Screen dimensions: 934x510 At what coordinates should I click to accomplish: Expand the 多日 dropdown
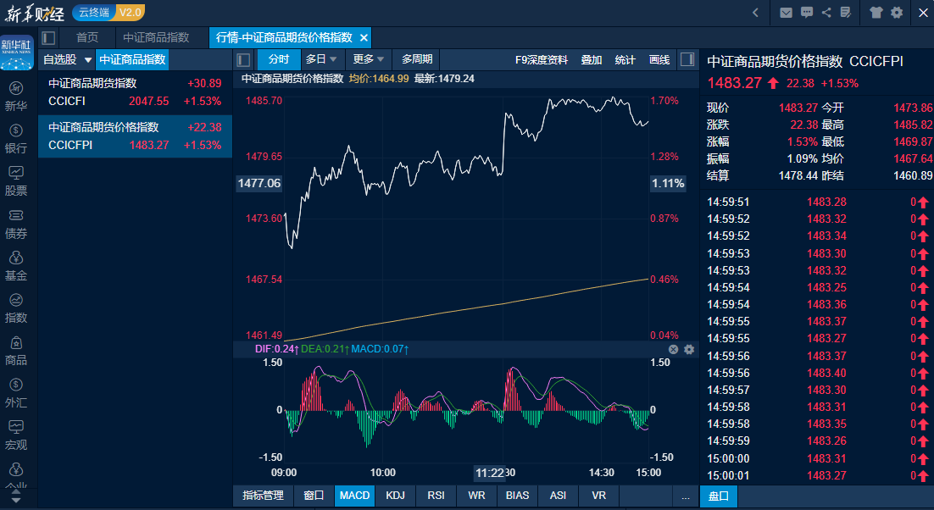321,59
